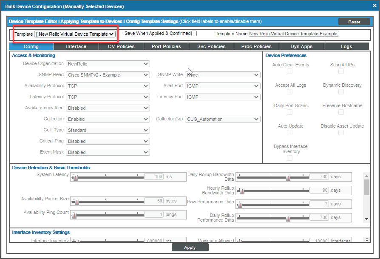This screenshot has height=259, width=380.
Task: Open the SNMP Read dropdown
Action: [x=108, y=75]
